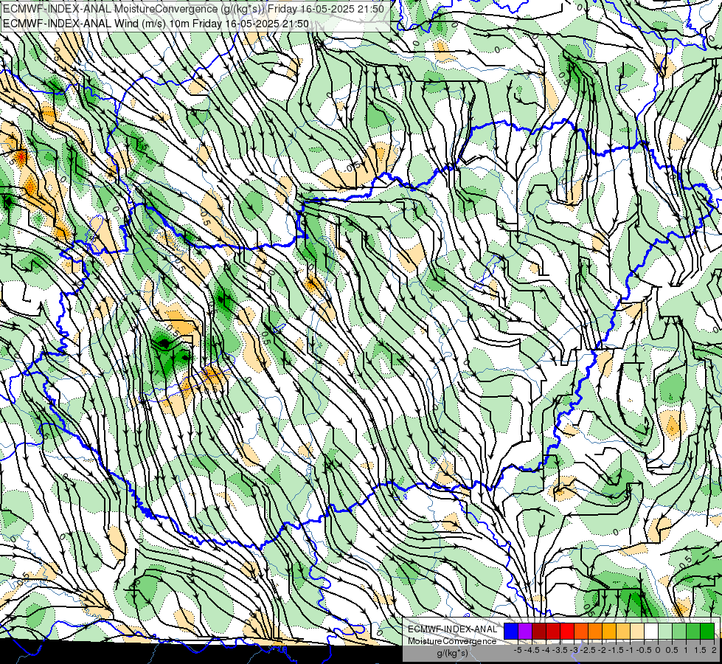Screen dimensions: 722x664
Task: Click the MoistureConvergence title line at top
Action: tap(193, 9)
